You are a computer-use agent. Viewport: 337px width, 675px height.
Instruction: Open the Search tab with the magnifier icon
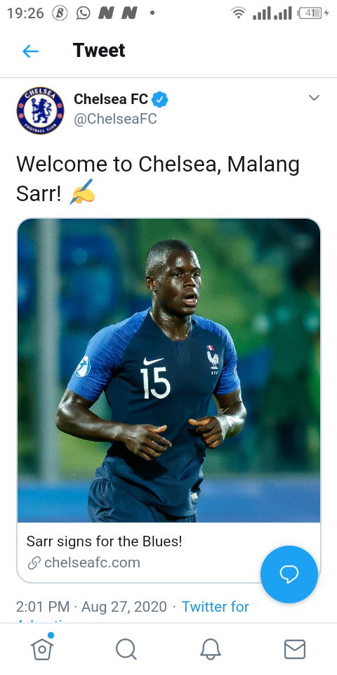point(126,649)
